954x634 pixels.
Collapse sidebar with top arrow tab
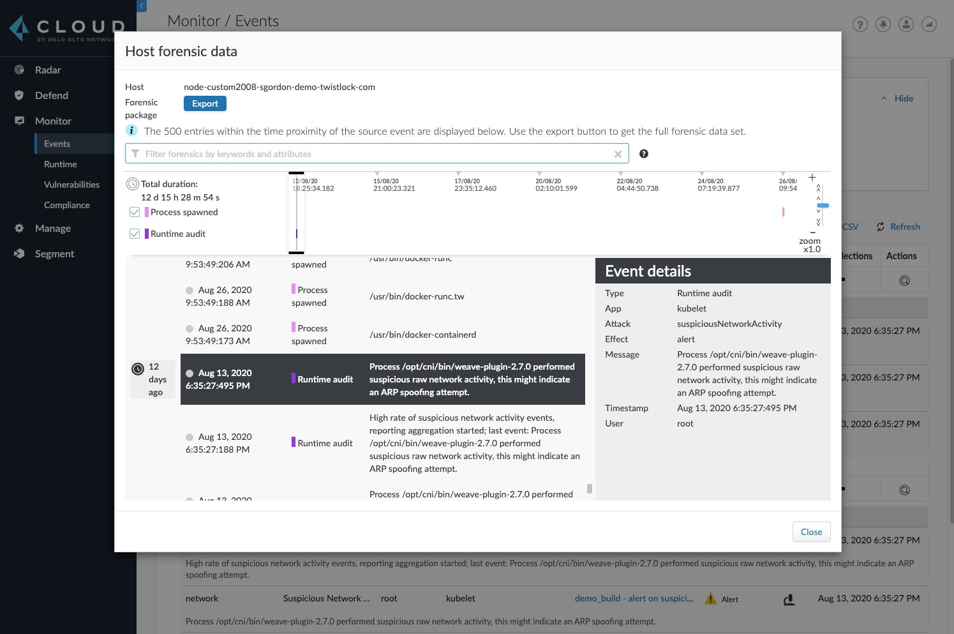click(x=142, y=6)
